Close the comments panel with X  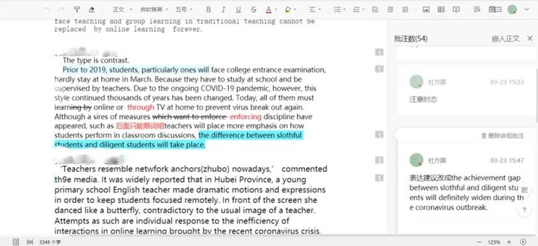(530, 38)
